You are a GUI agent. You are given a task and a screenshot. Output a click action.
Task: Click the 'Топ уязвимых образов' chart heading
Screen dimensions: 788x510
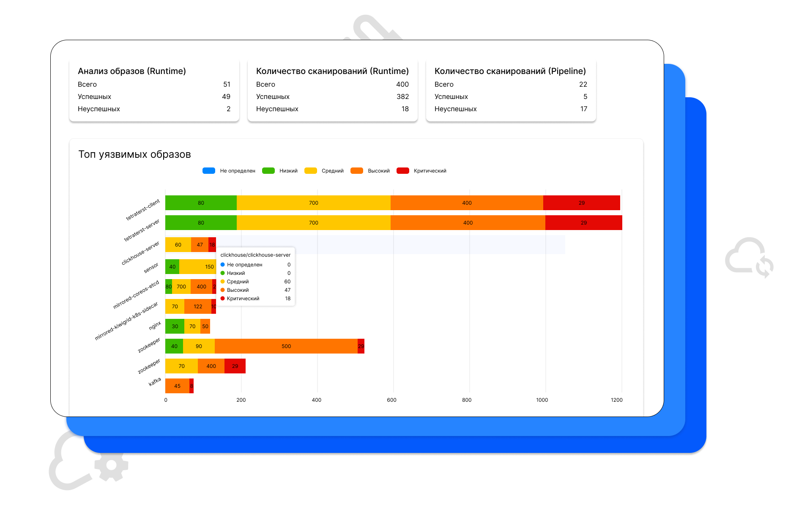click(x=134, y=154)
